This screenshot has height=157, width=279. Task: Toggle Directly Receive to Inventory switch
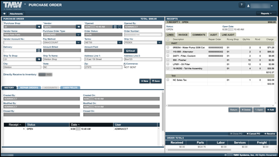[x=45, y=74]
